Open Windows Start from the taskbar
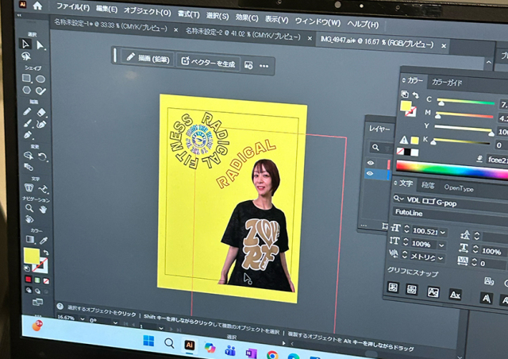 (148, 343)
